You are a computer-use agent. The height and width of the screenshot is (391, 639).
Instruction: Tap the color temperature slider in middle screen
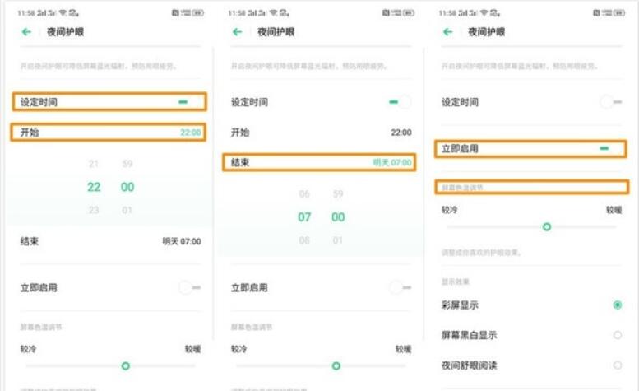321,366
